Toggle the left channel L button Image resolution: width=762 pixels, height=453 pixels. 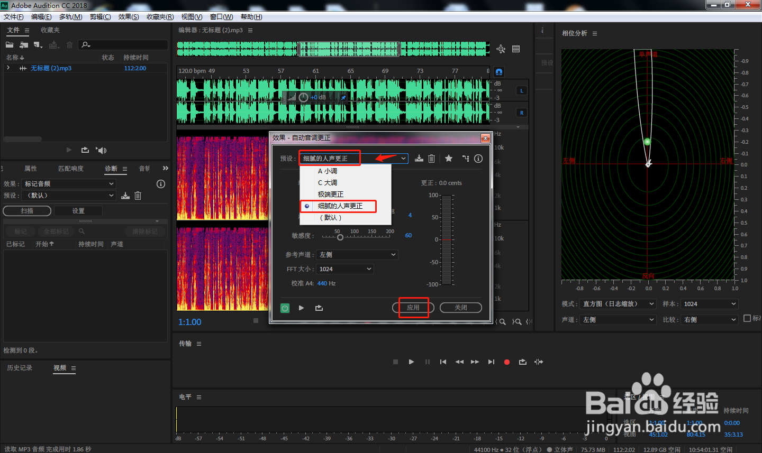(522, 91)
